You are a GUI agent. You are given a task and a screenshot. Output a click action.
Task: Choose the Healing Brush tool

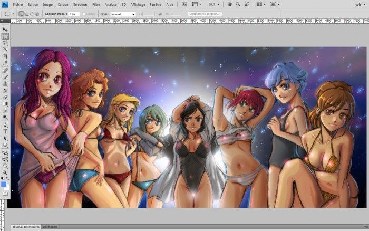[5, 70]
